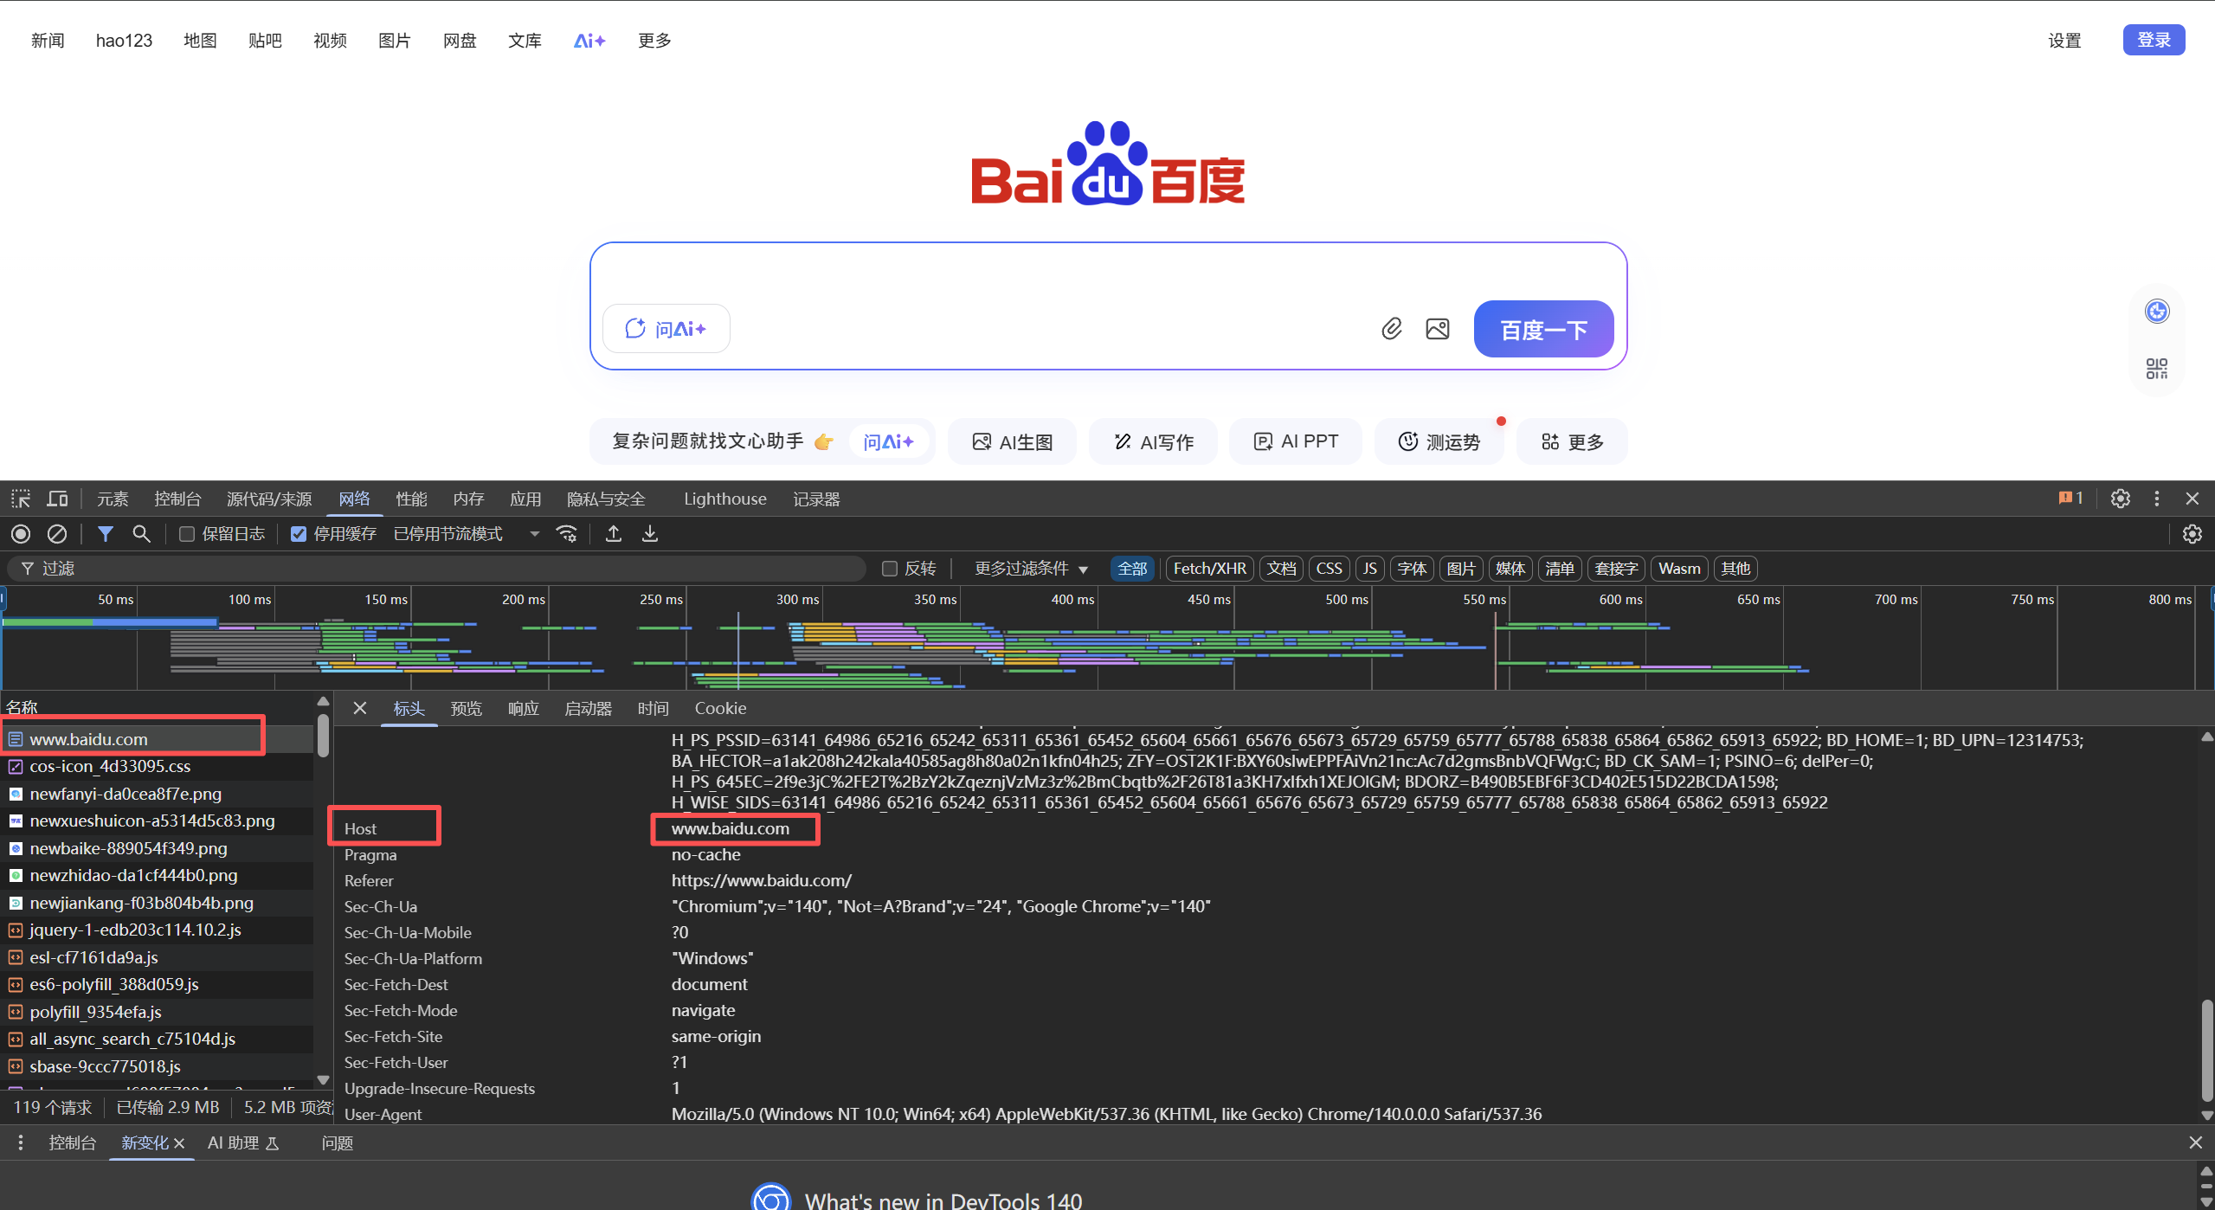Toggle device toolbar icon in DevTools
This screenshot has height=1210, width=2215.
pos(57,499)
